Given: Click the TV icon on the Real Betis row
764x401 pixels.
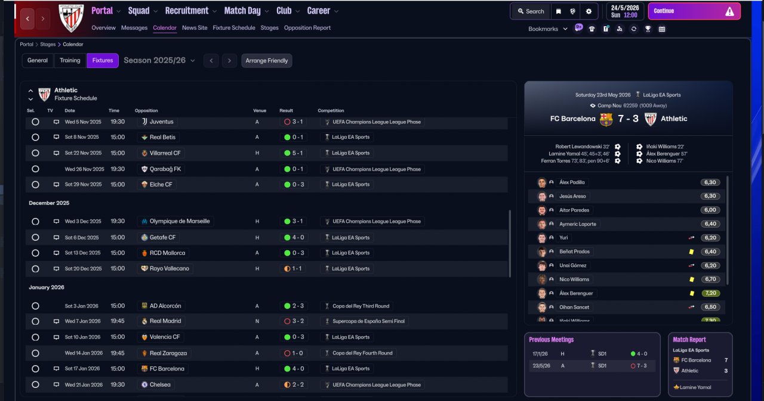Looking at the screenshot, I should point(57,137).
